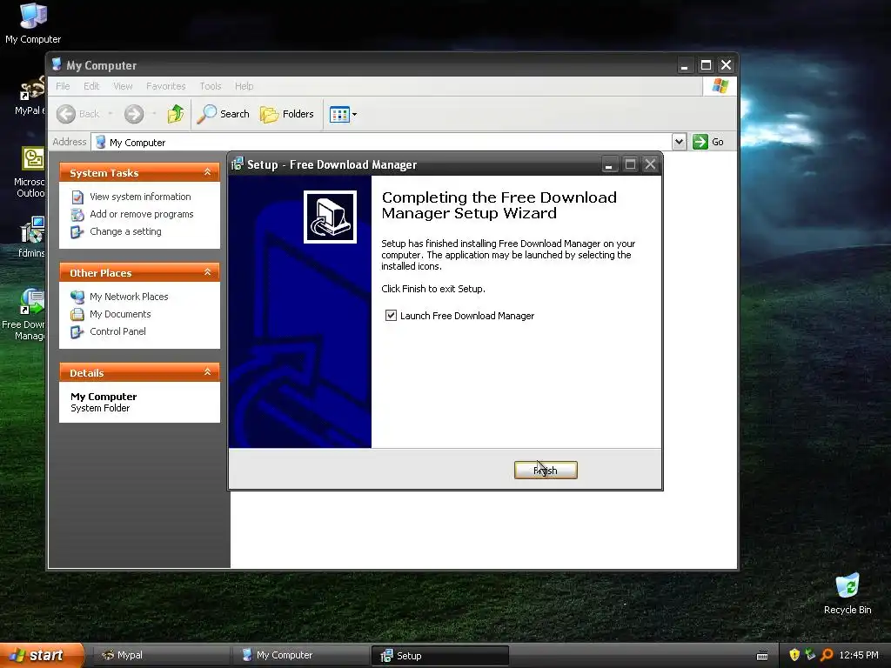Click the Back arrow icon in My Computer

pyautogui.click(x=66, y=114)
